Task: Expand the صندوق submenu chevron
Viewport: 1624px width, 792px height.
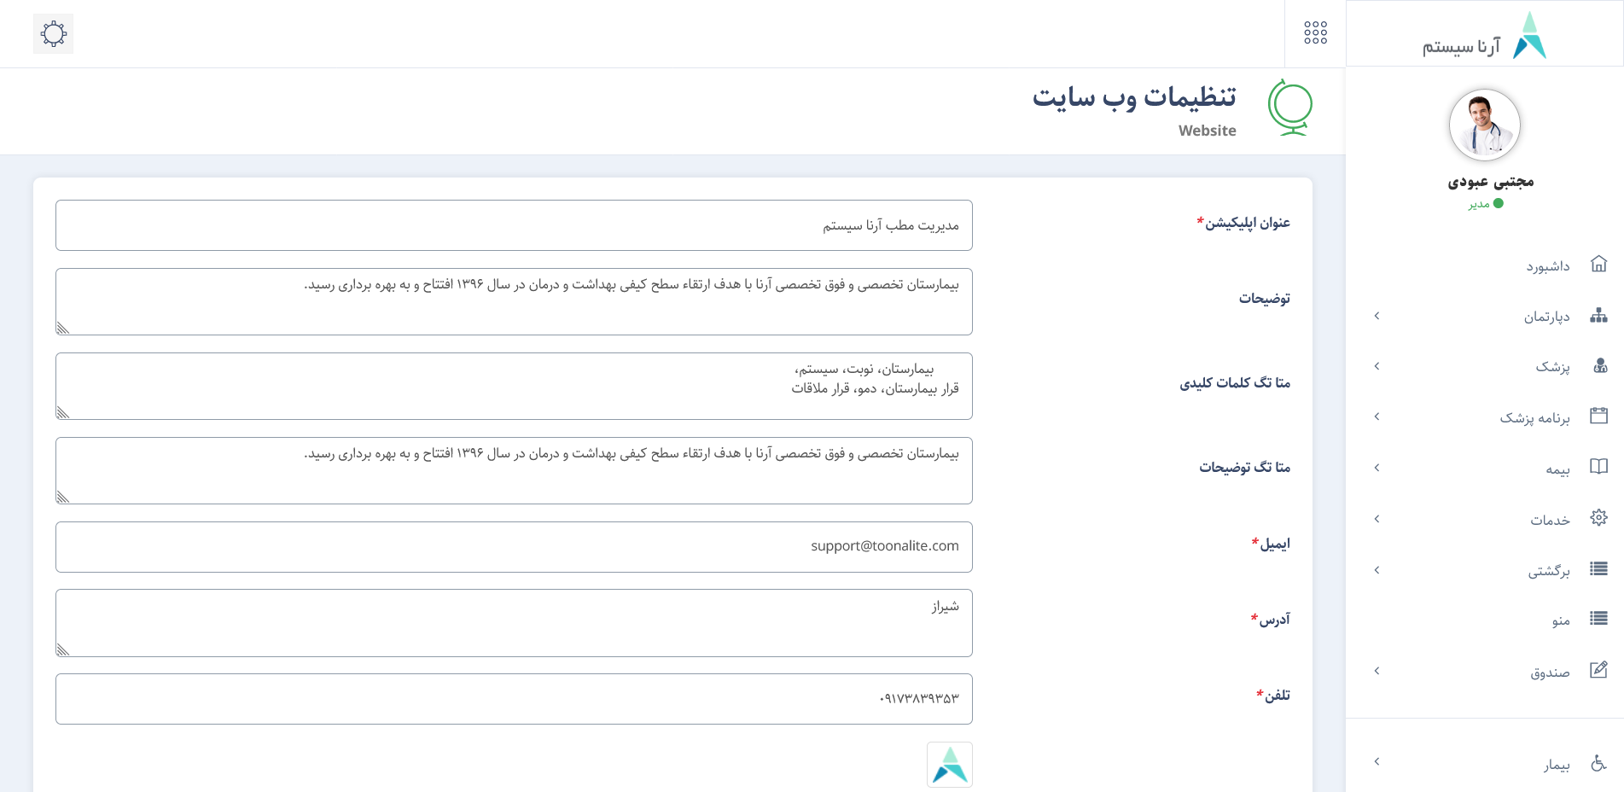Action: (x=1377, y=671)
